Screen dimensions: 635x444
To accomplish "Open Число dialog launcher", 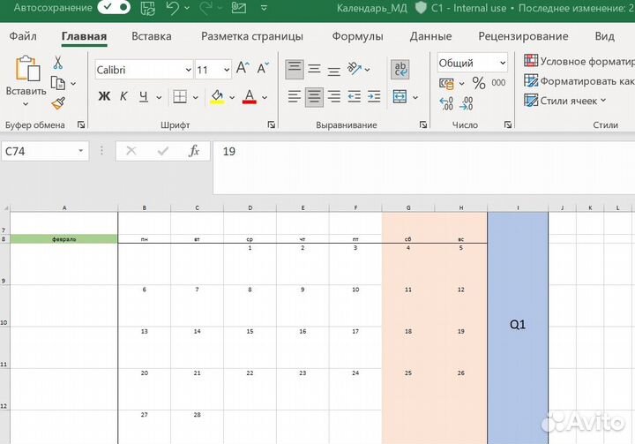I will point(508,124).
